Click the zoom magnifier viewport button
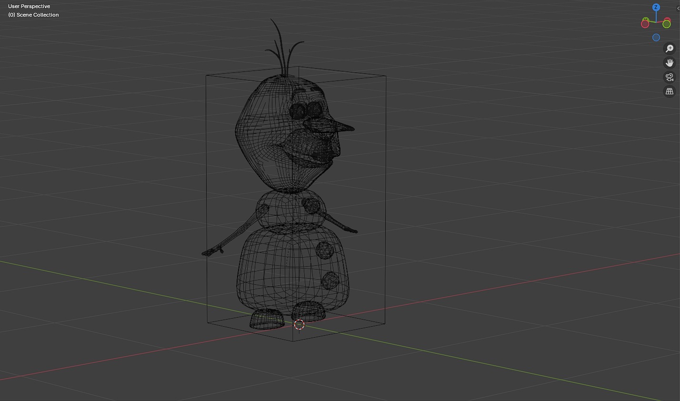 (x=670, y=49)
